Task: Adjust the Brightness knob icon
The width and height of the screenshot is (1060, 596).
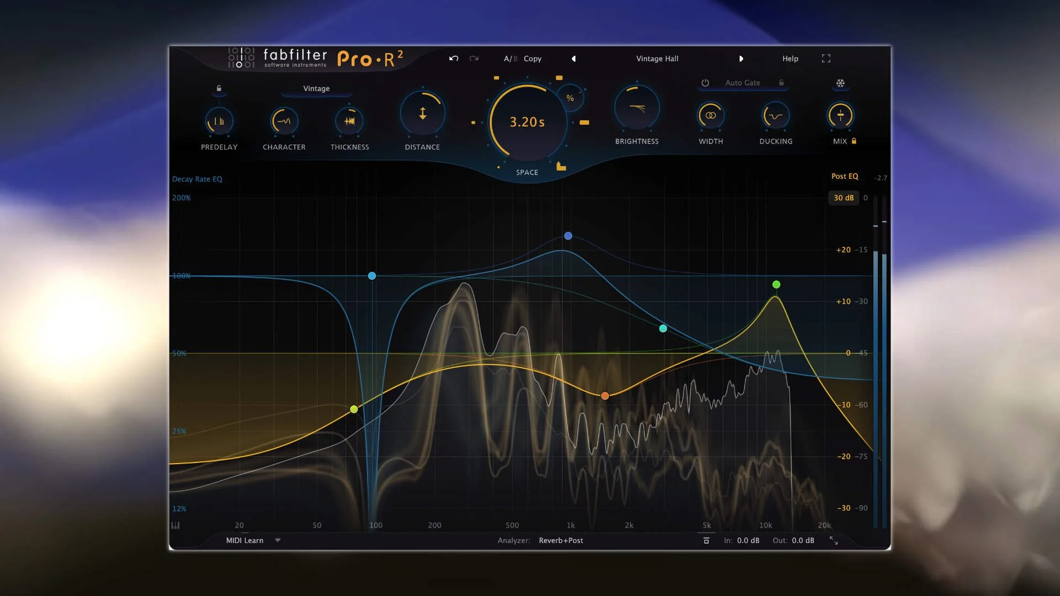Action: [636, 106]
